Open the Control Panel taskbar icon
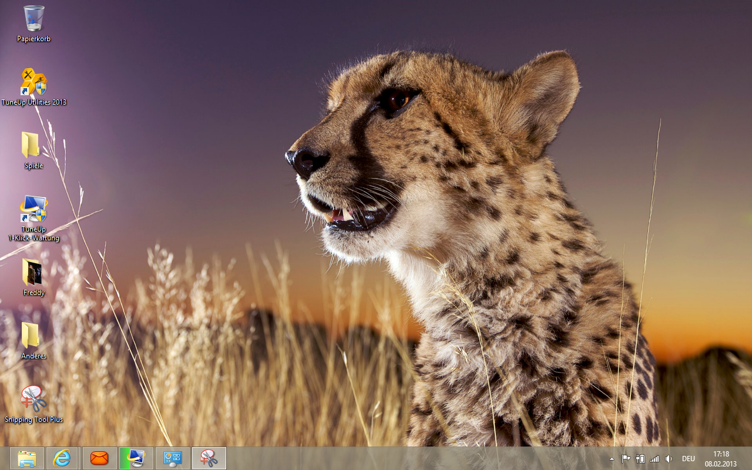Viewport: 752px width, 470px height. pyautogui.click(x=173, y=458)
